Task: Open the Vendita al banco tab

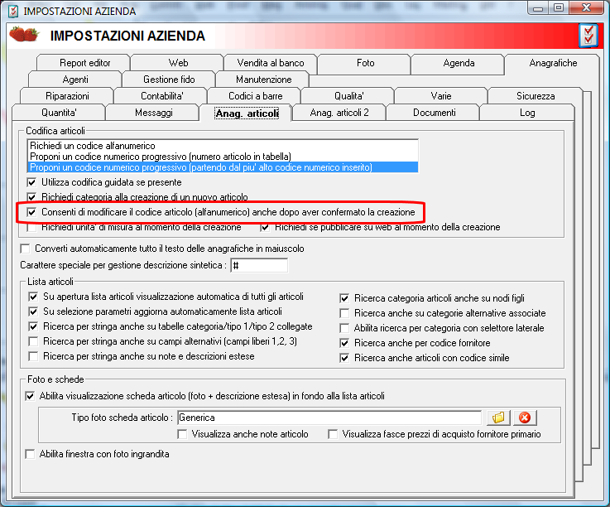Action: point(271,63)
